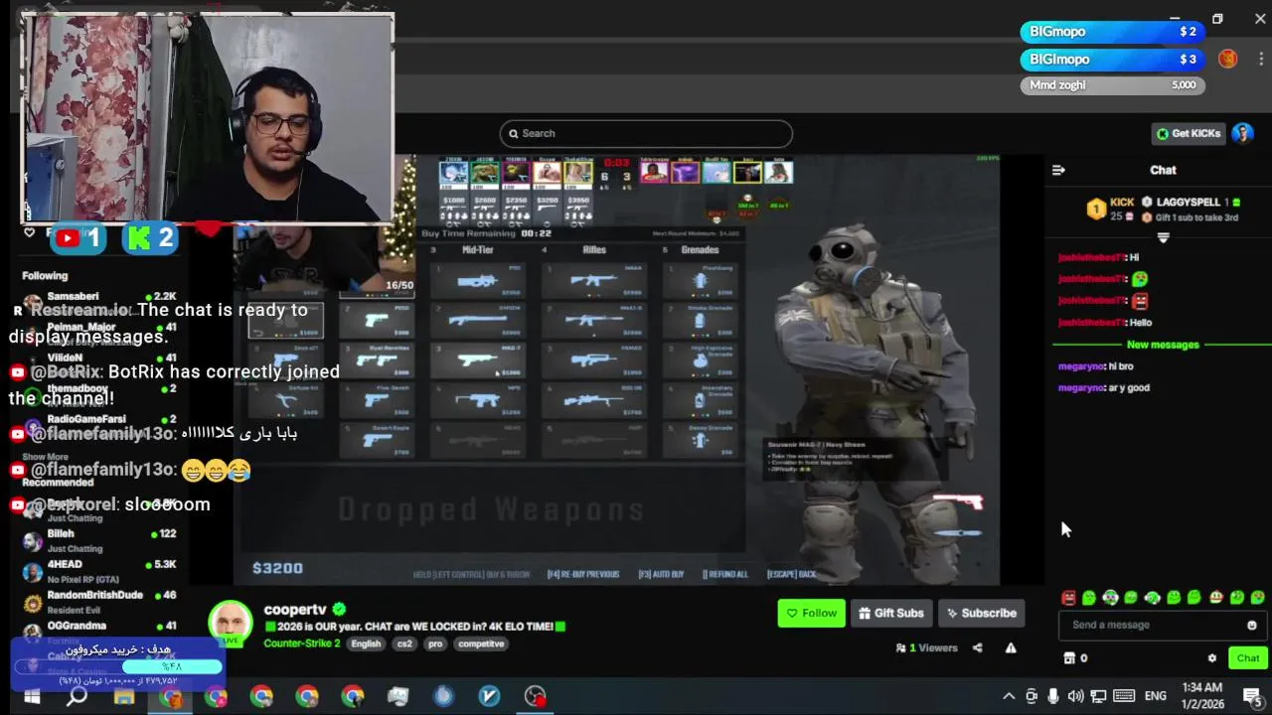Open Billeh channel in sidebar
This screenshot has height=715, width=1272.
coord(99,540)
